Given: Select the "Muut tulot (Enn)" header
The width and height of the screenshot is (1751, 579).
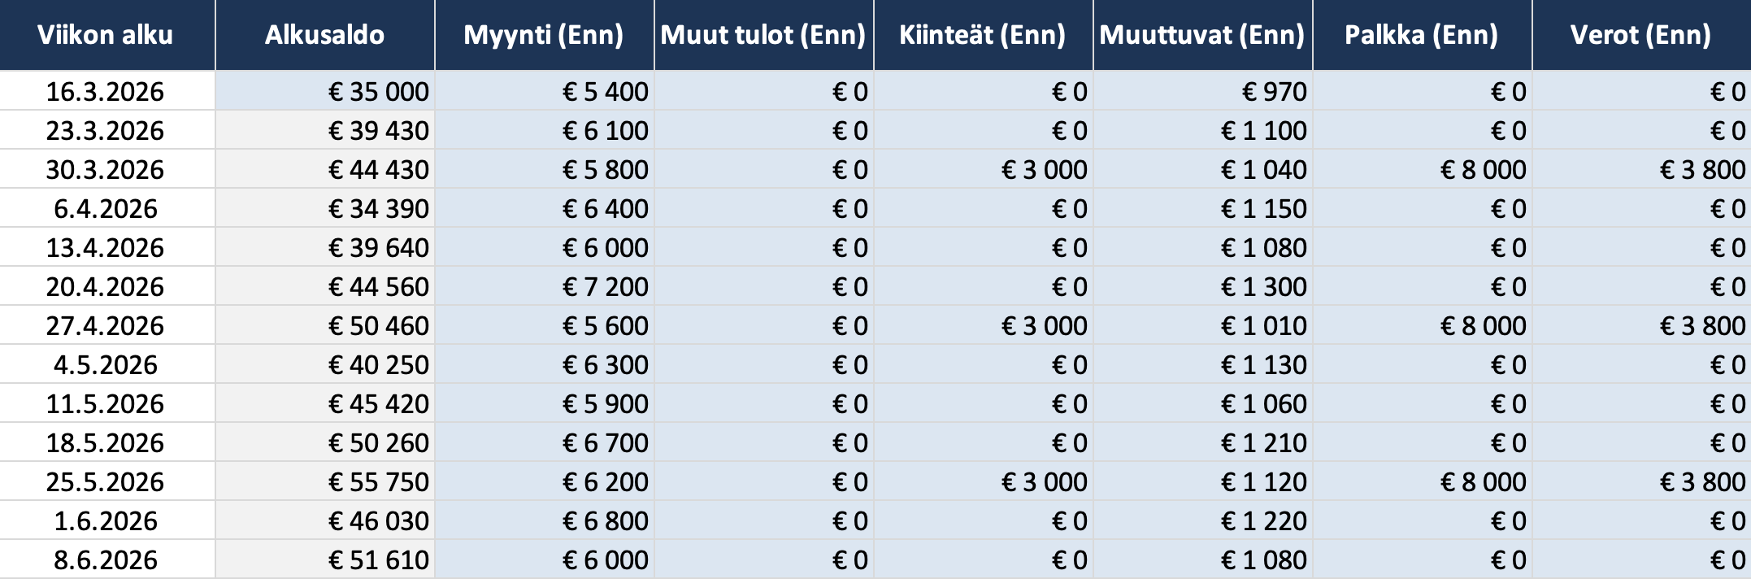Looking at the screenshot, I should [763, 35].
